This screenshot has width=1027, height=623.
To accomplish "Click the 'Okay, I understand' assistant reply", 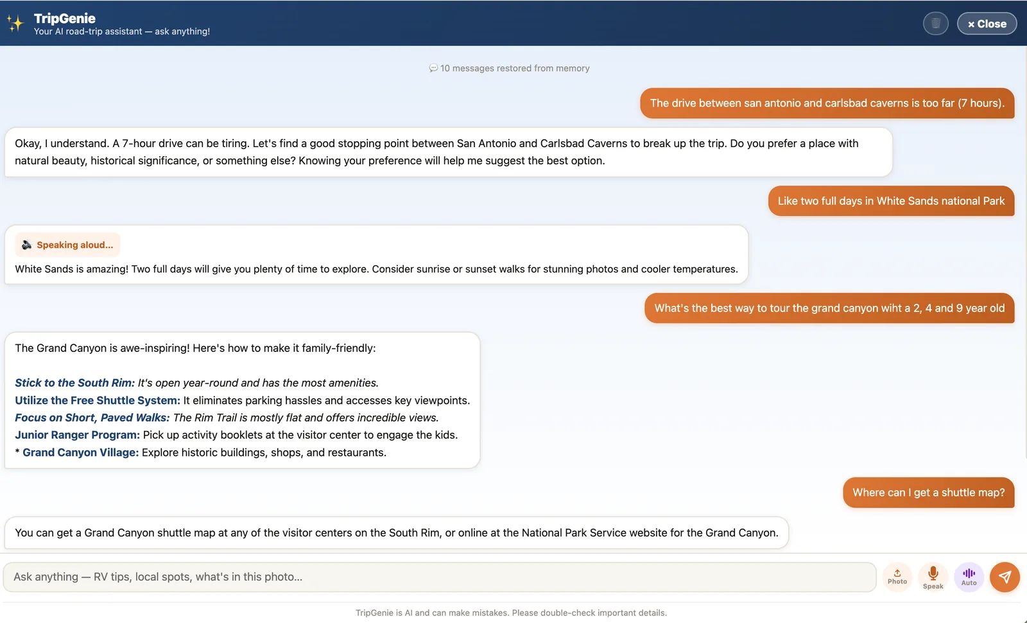I will (x=449, y=152).
